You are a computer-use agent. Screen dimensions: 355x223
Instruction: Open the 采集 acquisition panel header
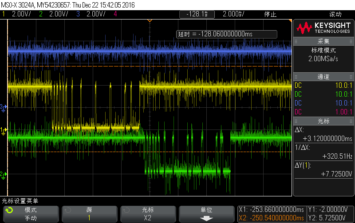323,41
